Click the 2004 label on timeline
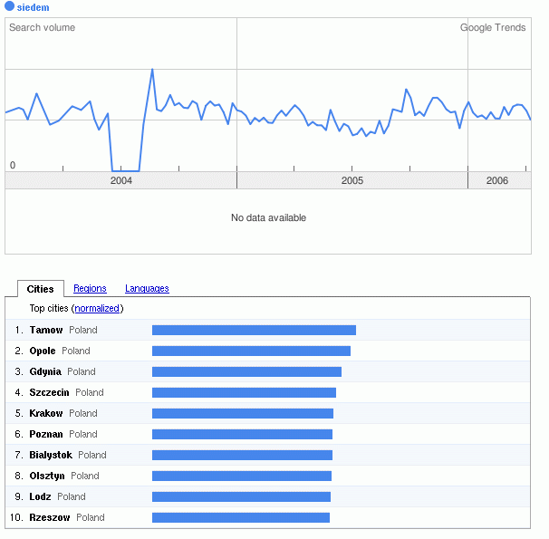Screen dimensions: 549x539 point(120,181)
